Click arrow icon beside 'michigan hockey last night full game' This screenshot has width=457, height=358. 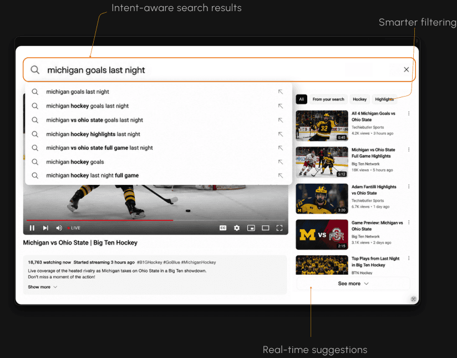click(281, 175)
